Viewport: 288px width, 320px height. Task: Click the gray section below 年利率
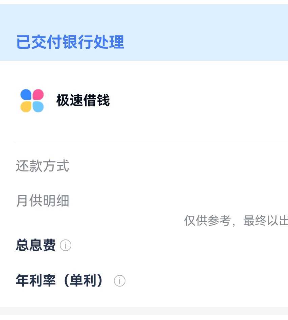144,314
